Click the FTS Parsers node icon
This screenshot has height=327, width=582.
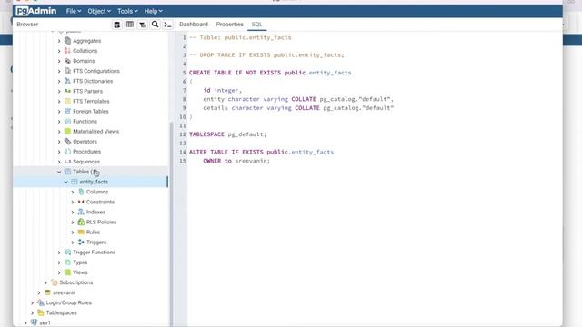[67, 91]
